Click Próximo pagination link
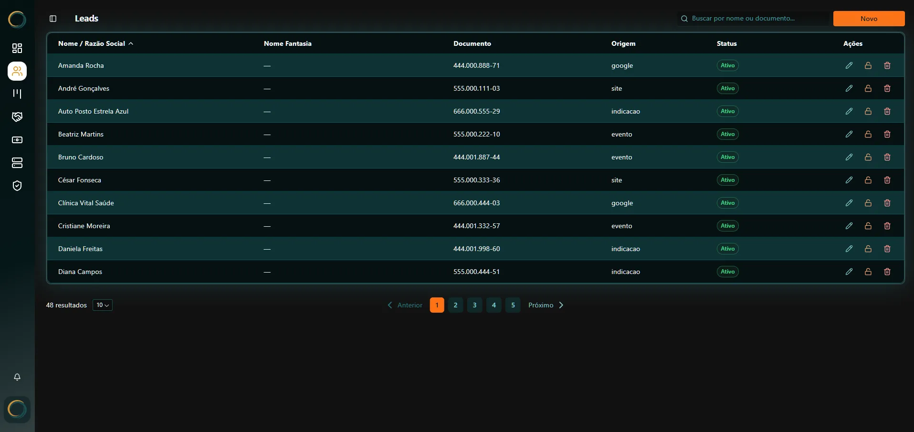This screenshot has width=914, height=432. point(546,305)
